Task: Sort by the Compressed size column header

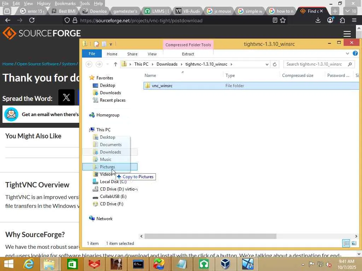Action: tap(298, 76)
